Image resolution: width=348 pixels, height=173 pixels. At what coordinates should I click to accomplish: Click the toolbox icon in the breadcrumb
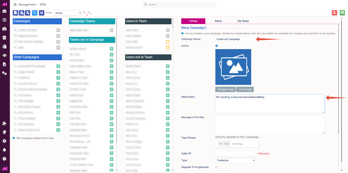pyautogui.click(x=15, y=5)
